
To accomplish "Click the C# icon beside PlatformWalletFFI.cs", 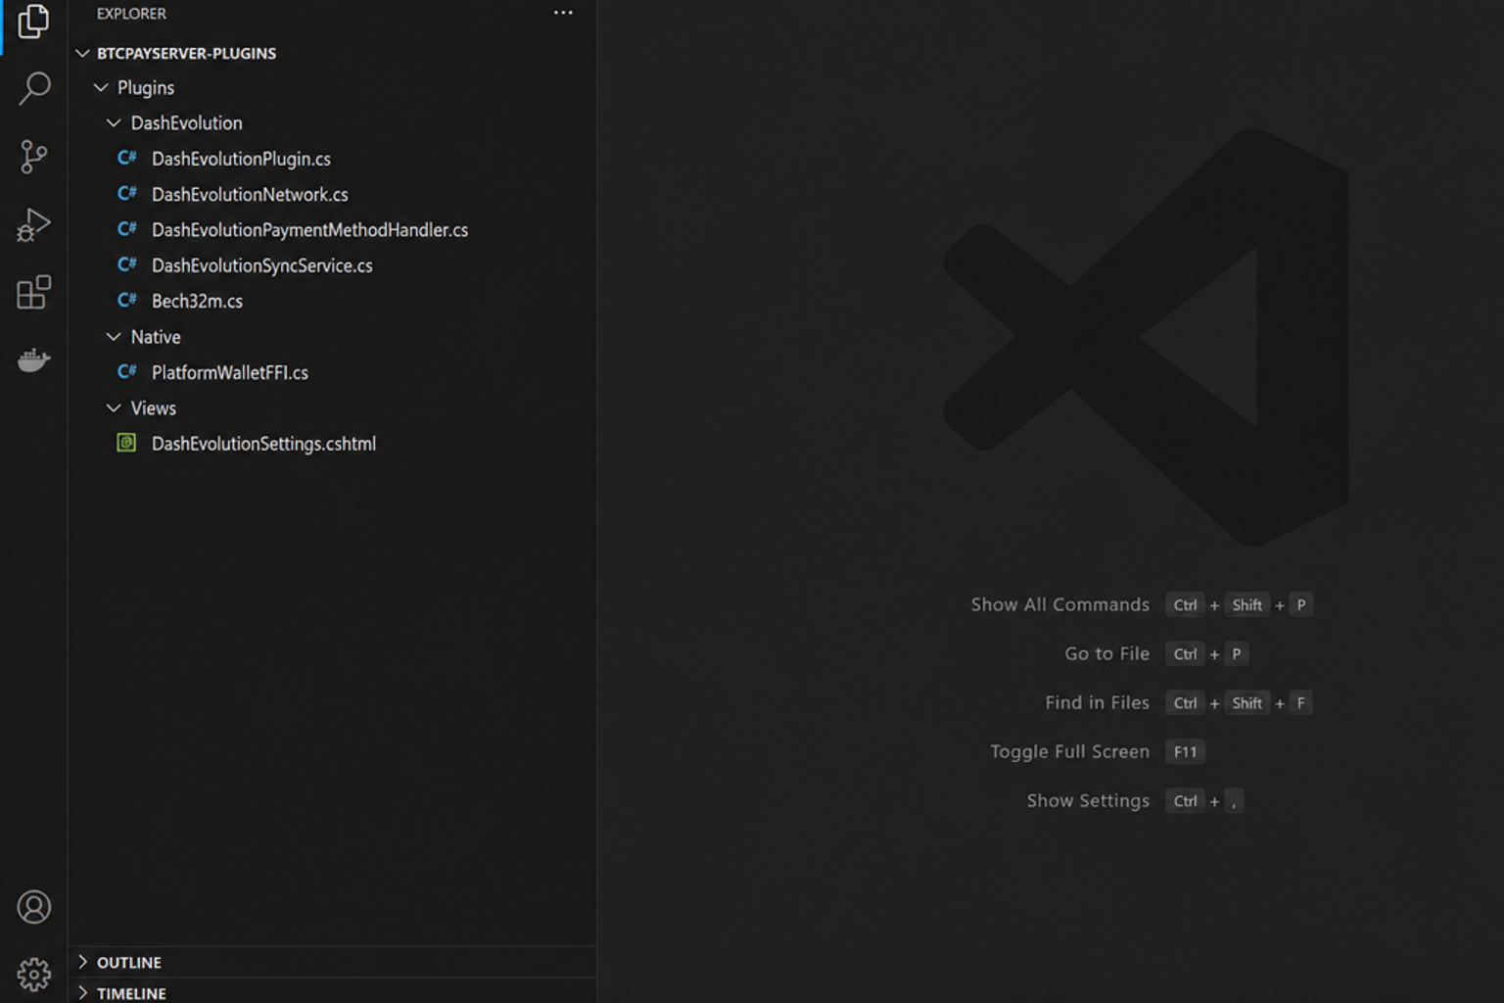I will [127, 372].
